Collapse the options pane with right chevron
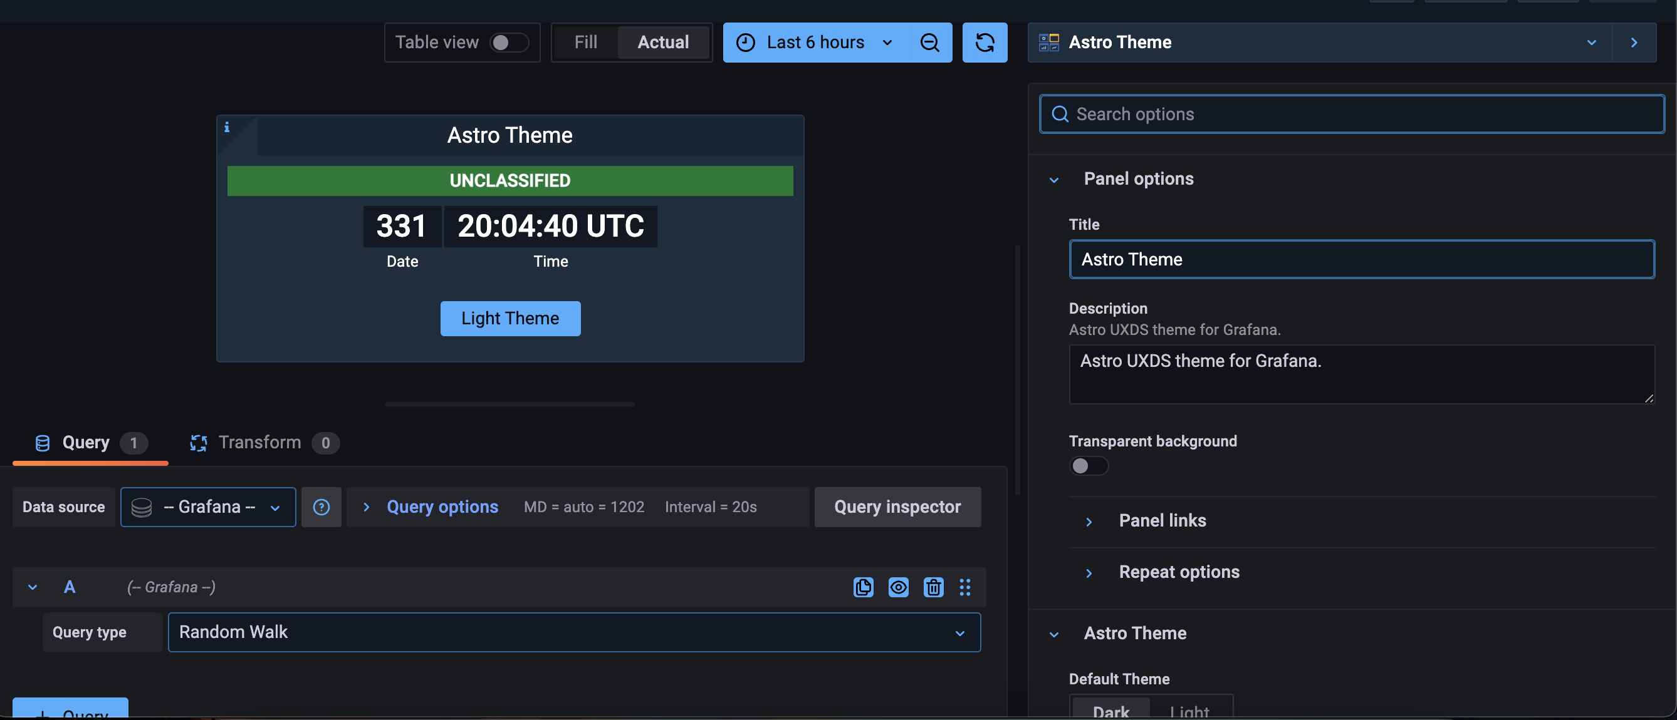 1633,43
